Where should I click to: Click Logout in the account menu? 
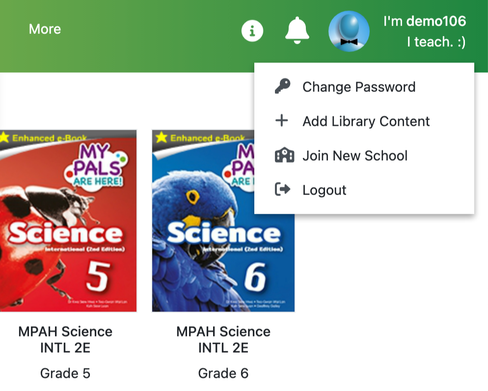pos(324,190)
